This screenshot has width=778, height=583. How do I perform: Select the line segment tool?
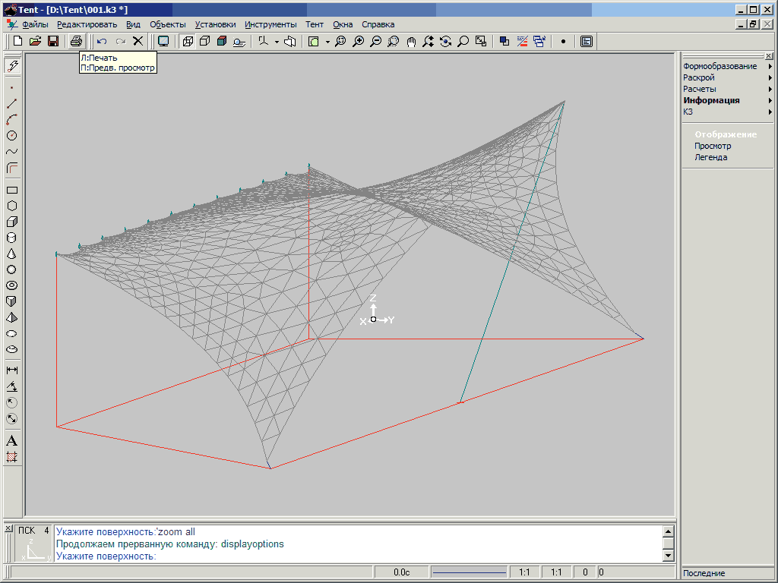point(12,103)
